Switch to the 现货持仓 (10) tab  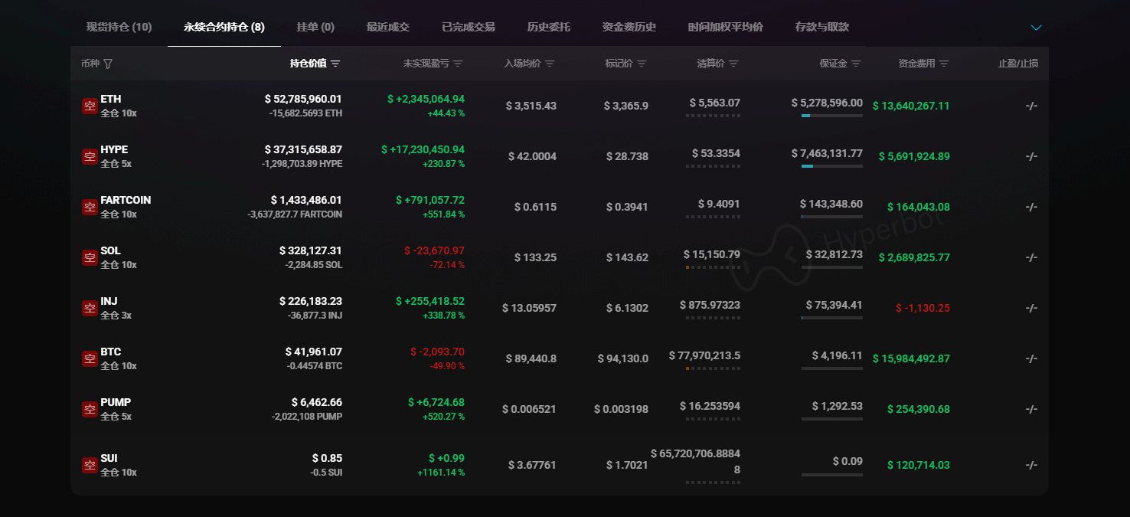point(119,27)
